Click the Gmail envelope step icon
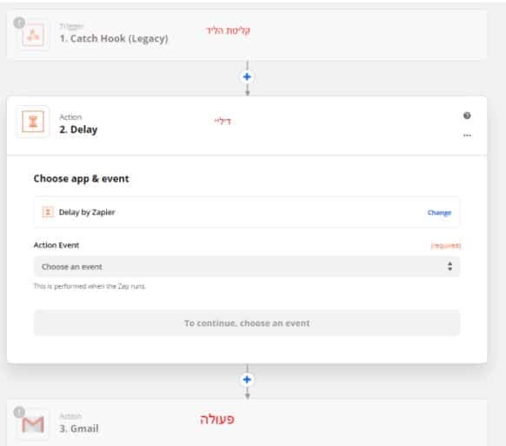Image resolution: width=506 pixels, height=446 pixels. click(x=33, y=424)
